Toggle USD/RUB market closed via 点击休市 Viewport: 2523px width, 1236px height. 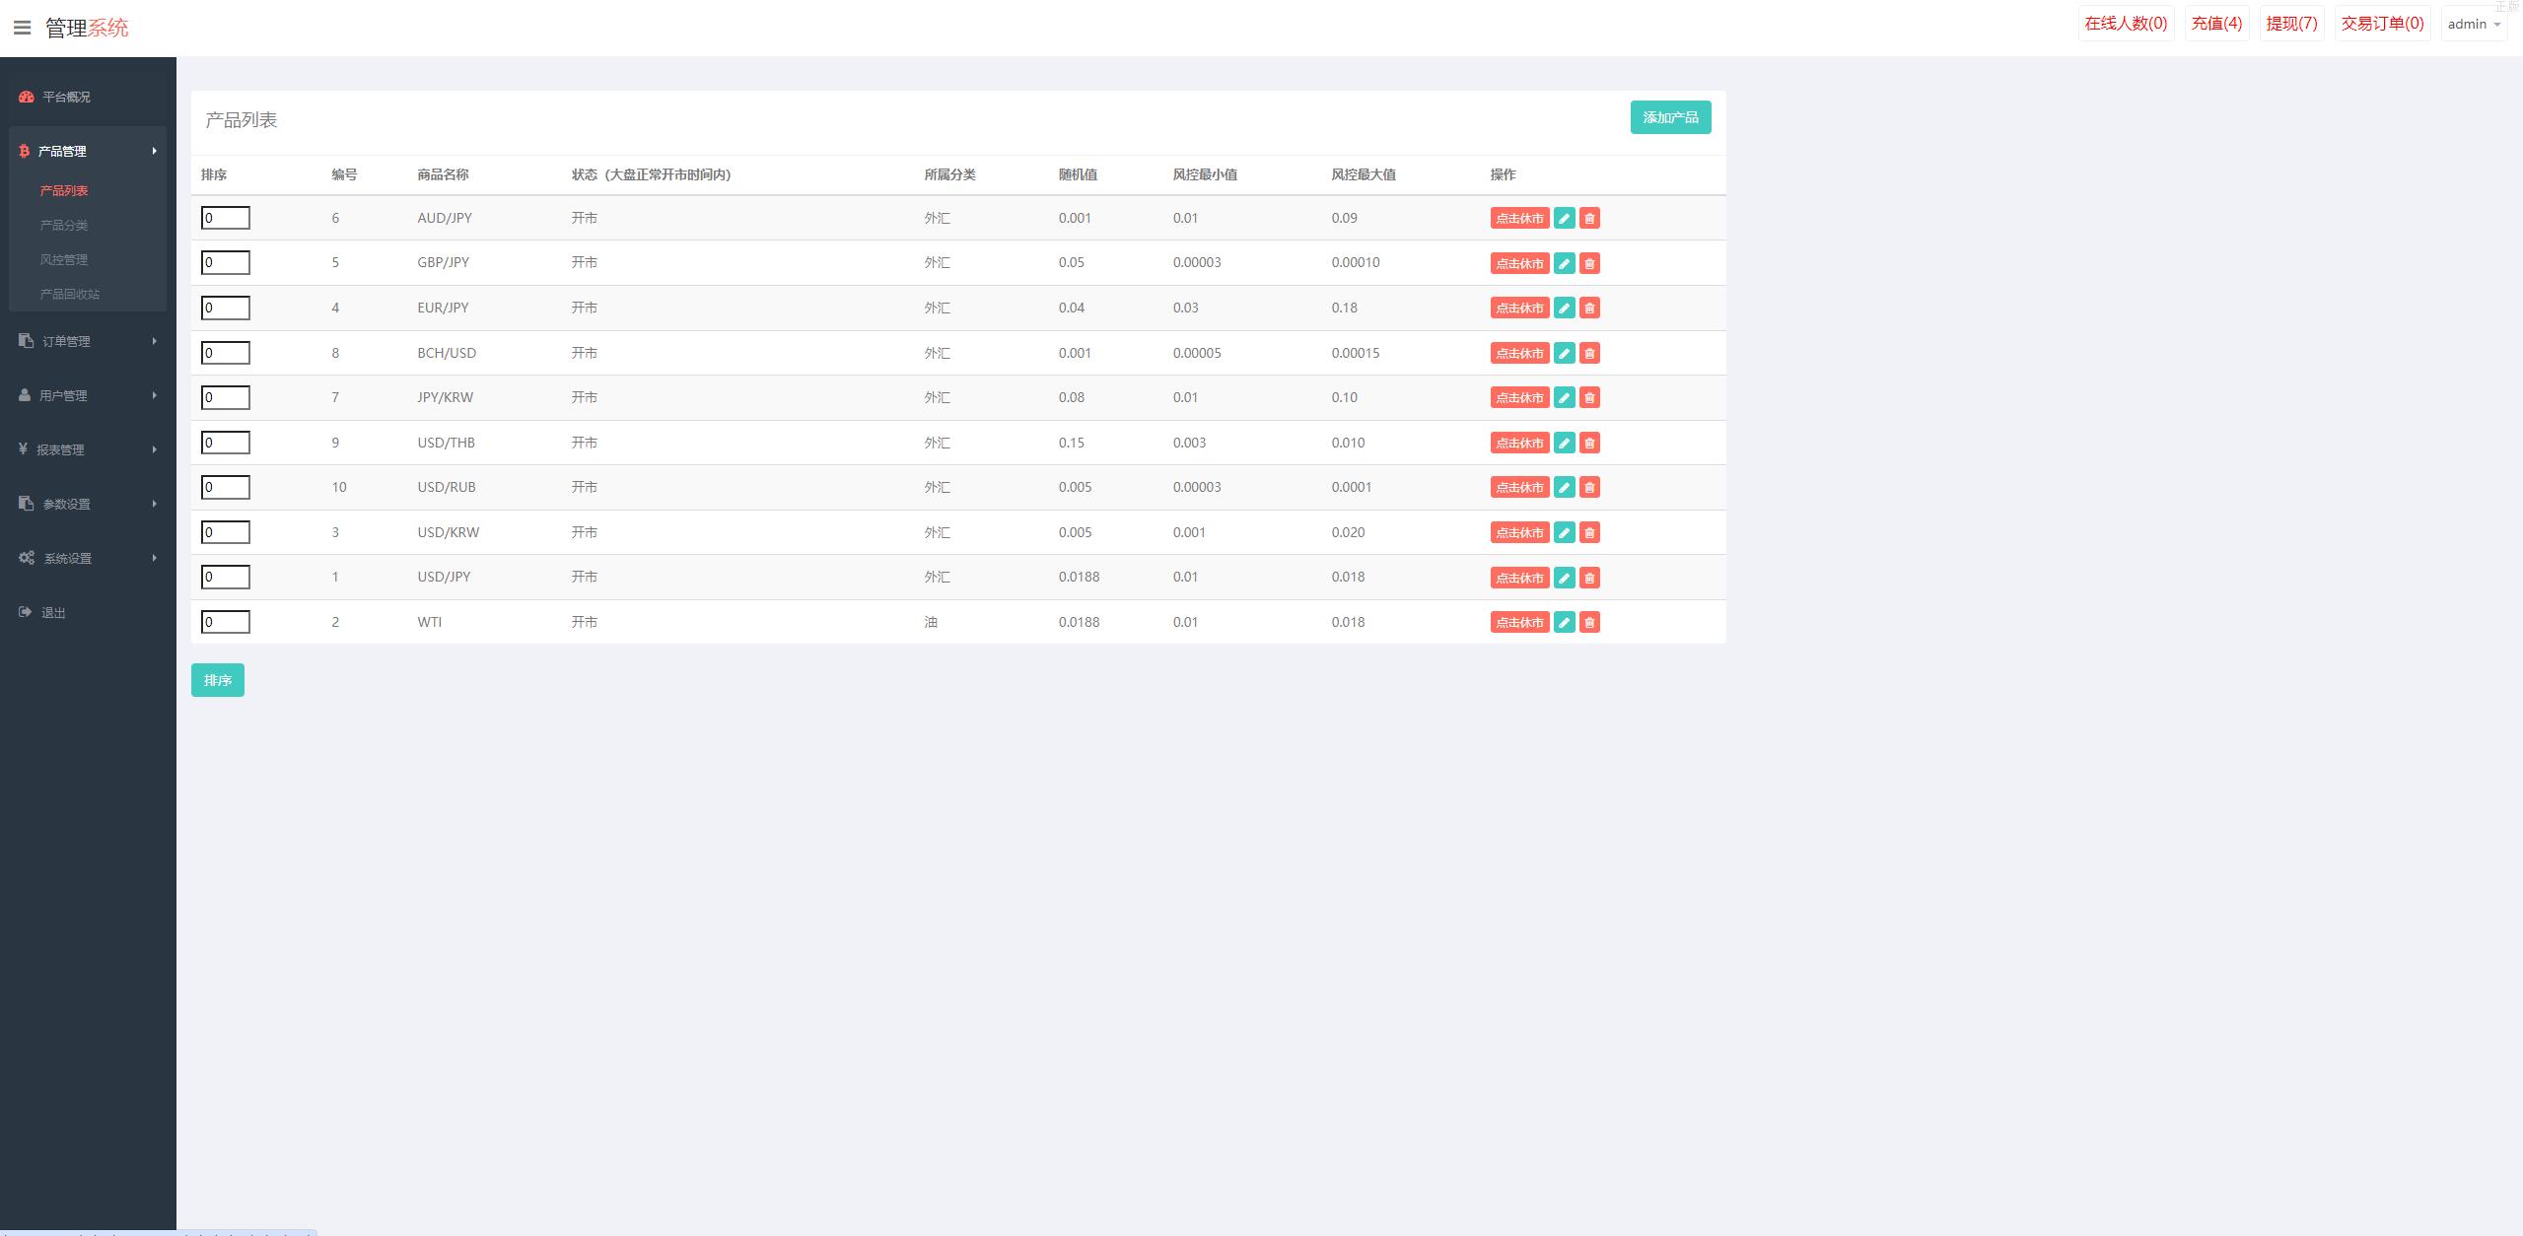(1519, 488)
